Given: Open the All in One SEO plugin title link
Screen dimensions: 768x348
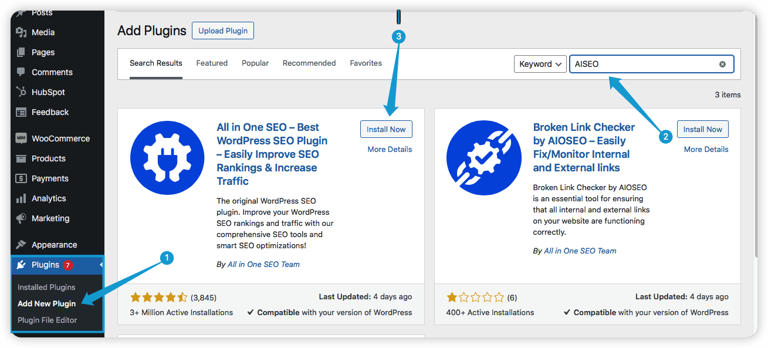Looking at the screenshot, I should point(272,154).
